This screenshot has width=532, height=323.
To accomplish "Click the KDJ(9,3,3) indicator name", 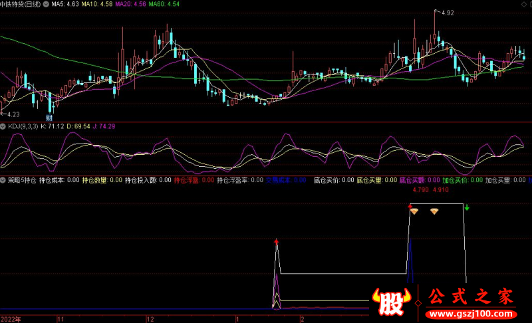I will pos(22,126).
